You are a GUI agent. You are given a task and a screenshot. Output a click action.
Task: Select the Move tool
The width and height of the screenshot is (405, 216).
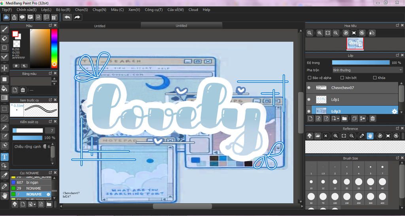coord(4,68)
